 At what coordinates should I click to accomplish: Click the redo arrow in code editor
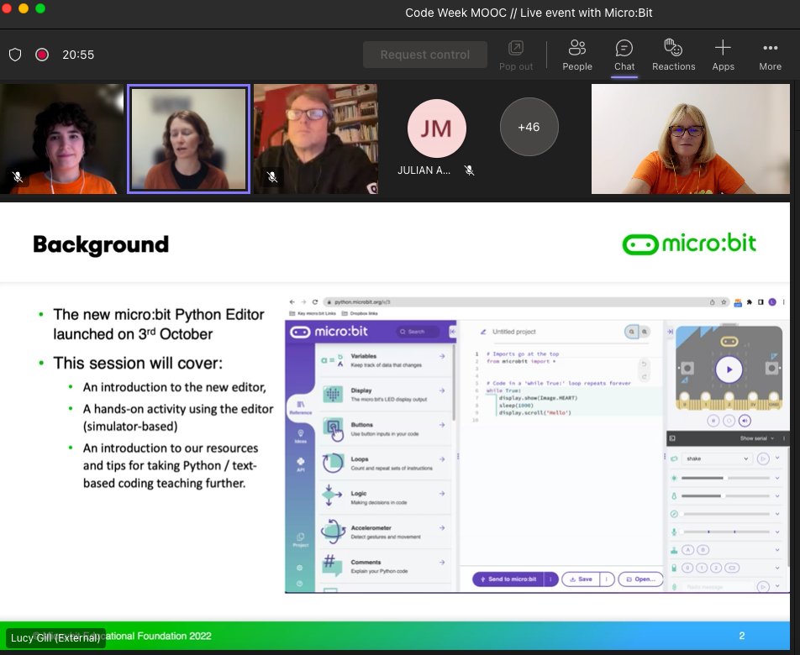click(644, 377)
